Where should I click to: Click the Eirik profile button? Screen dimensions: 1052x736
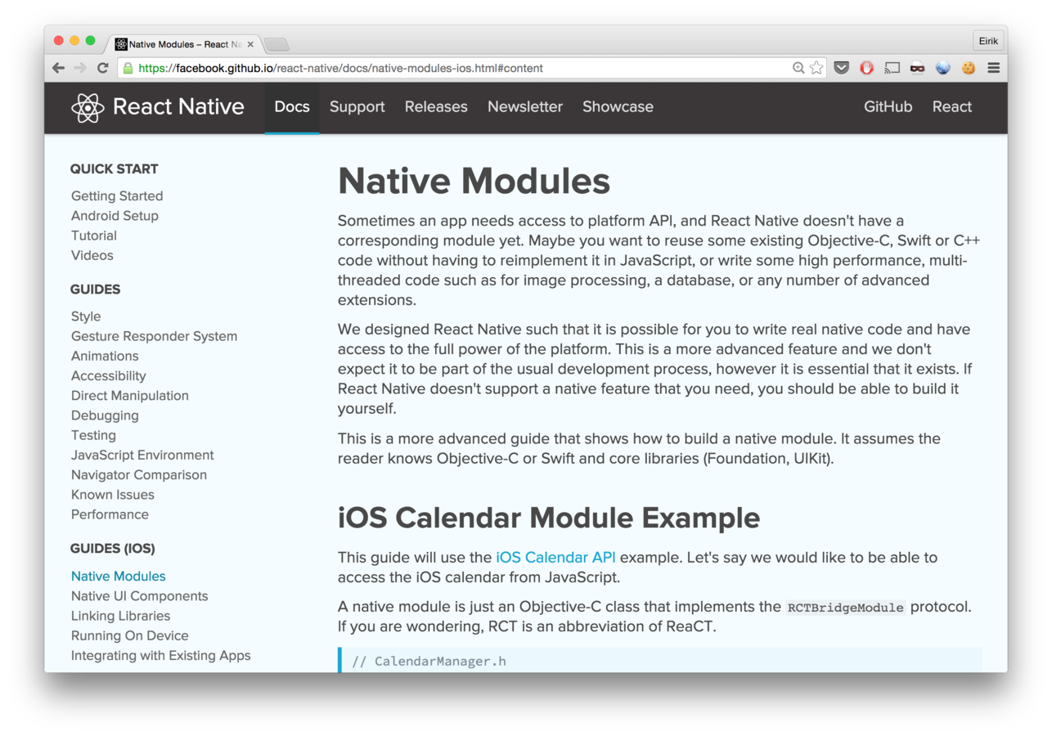[x=987, y=40]
